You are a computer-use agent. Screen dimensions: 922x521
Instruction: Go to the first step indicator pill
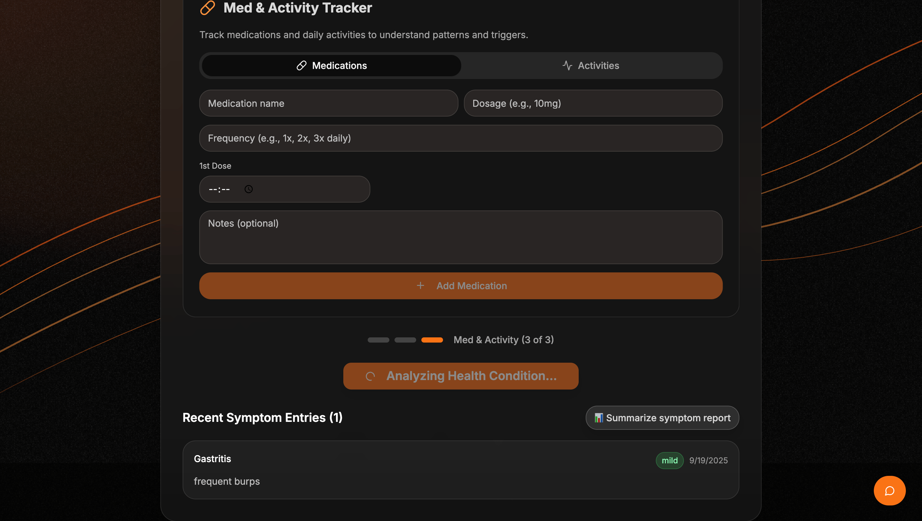(378, 340)
